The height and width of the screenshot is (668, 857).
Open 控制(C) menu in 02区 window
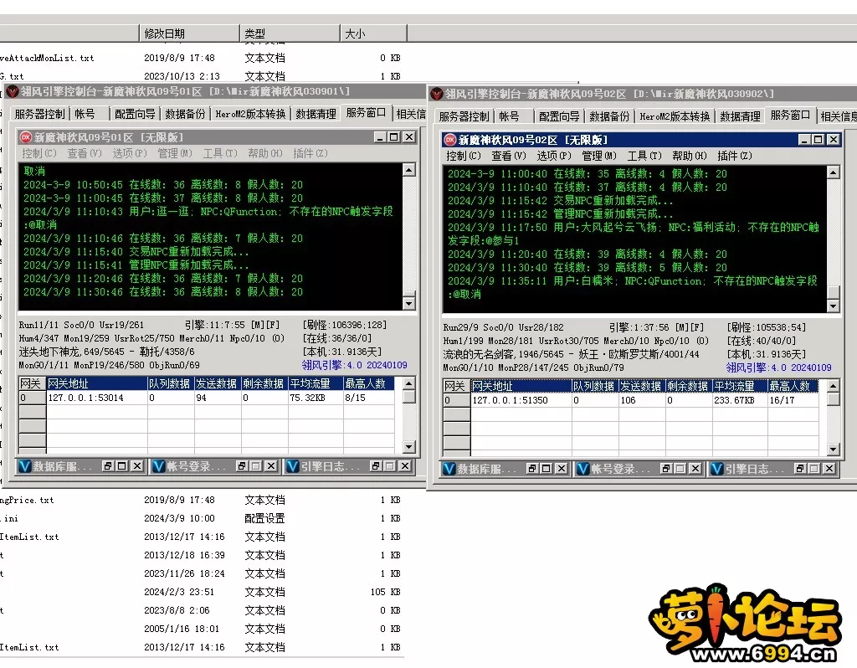463,157
